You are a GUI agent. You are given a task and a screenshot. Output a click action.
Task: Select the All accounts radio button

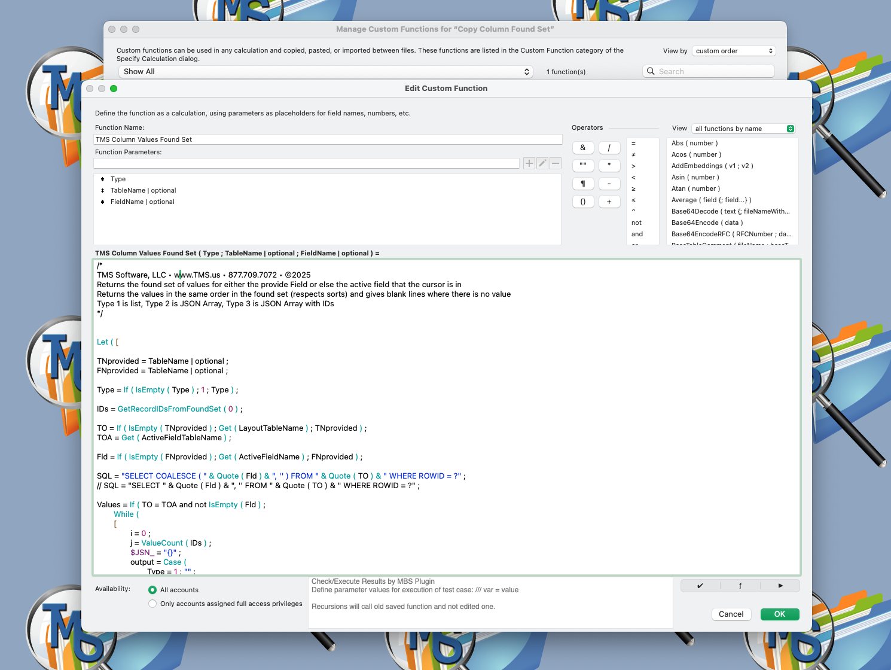tap(153, 590)
